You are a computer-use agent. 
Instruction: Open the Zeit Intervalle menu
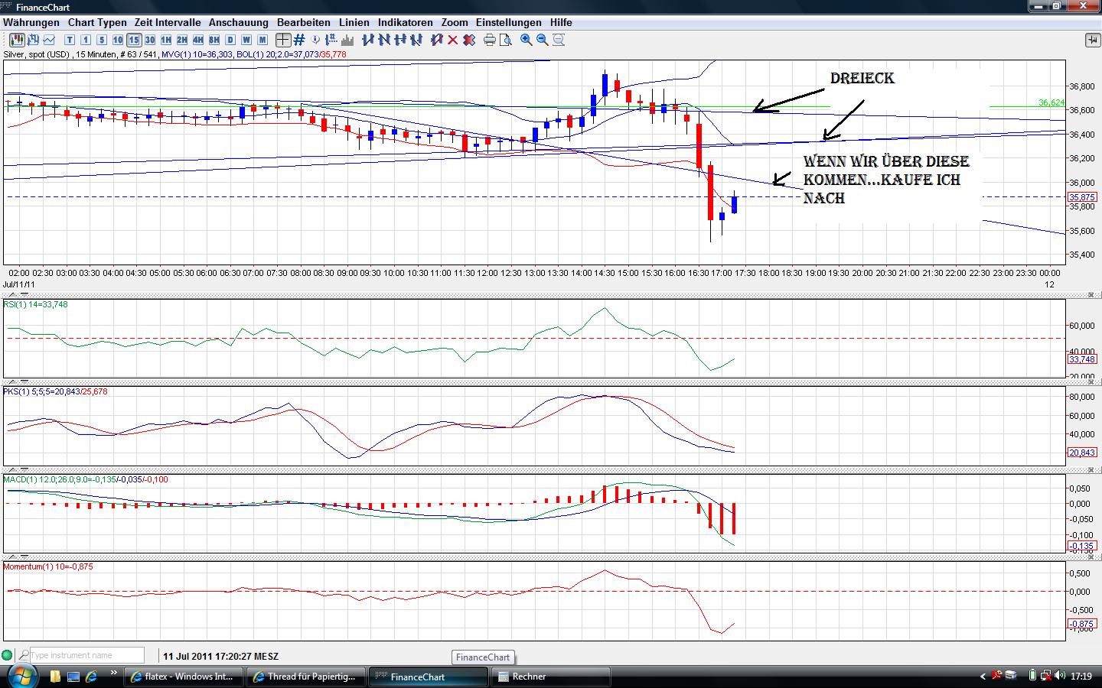click(168, 23)
